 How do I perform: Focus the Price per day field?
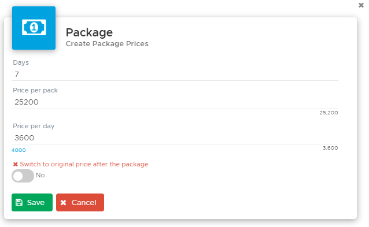(175, 138)
